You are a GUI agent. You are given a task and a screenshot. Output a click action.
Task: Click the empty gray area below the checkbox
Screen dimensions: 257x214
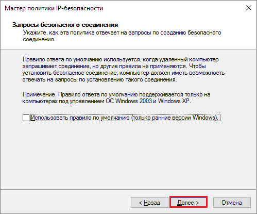click(x=128, y=155)
